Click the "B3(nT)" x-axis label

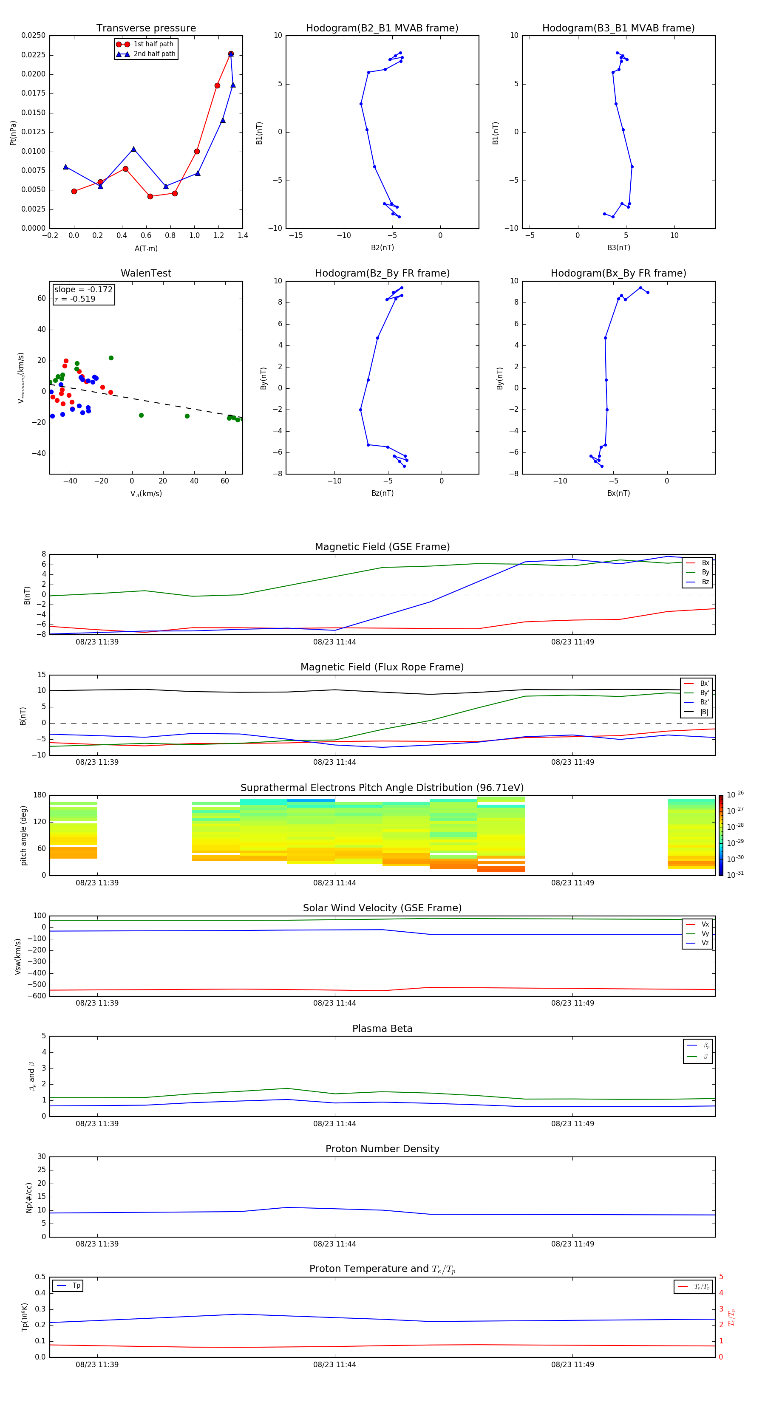(x=618, y=248)
